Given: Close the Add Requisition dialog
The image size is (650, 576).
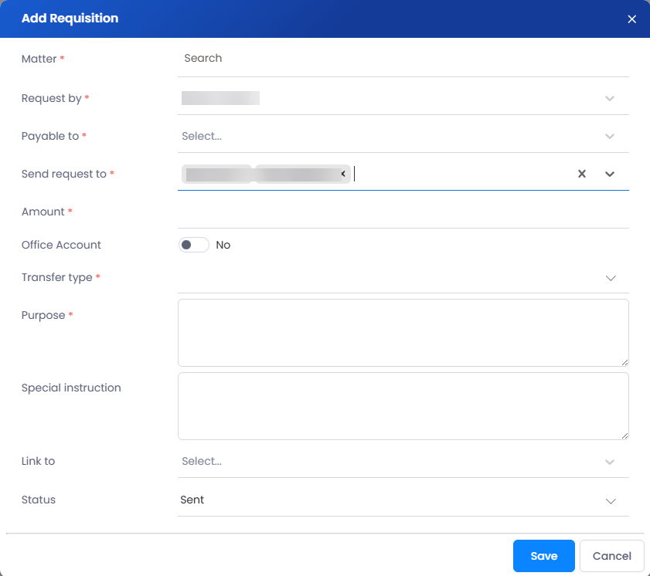Looking at the screenshot, I should point(631,19).
